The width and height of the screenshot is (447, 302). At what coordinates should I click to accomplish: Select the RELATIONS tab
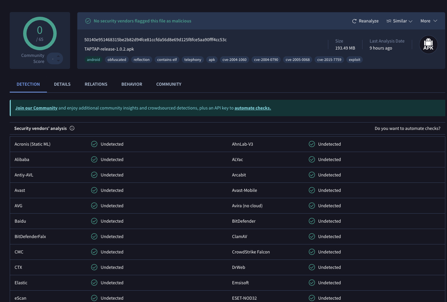(96, 84)
